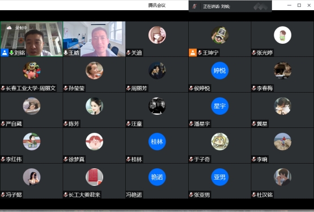314x212 pixels.
Task: Click the orange co-host badge next to 王坤宁
Action: click(193, 53)
